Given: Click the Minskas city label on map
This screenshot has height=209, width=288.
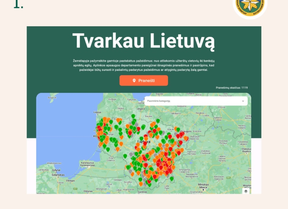Looking at the screenshot, I should [203, 184].
